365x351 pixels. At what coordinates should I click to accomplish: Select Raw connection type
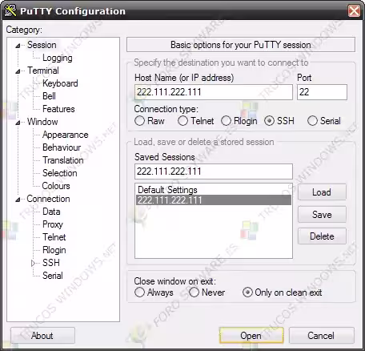[139, 121]
